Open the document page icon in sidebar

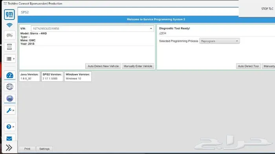click(x=9, y=47)
